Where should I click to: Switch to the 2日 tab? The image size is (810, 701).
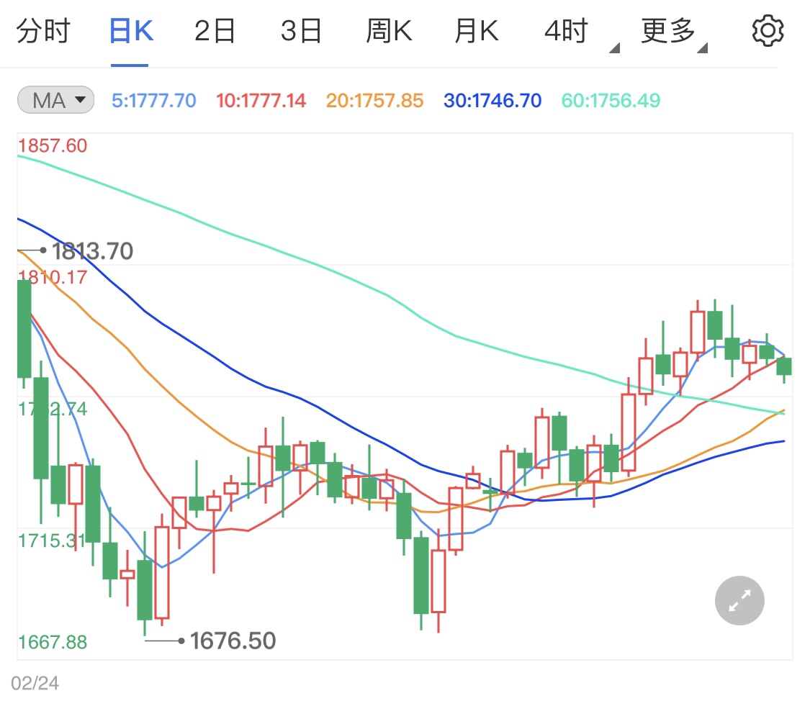215,31
